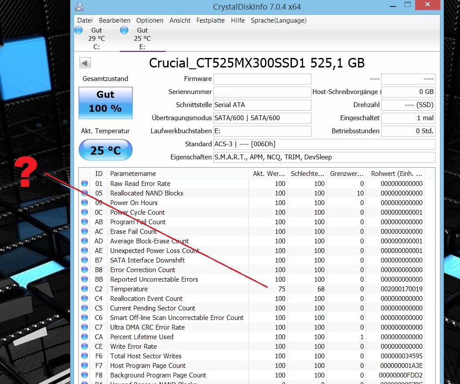Click the current value 75 of Temperature

click(282, 289)
